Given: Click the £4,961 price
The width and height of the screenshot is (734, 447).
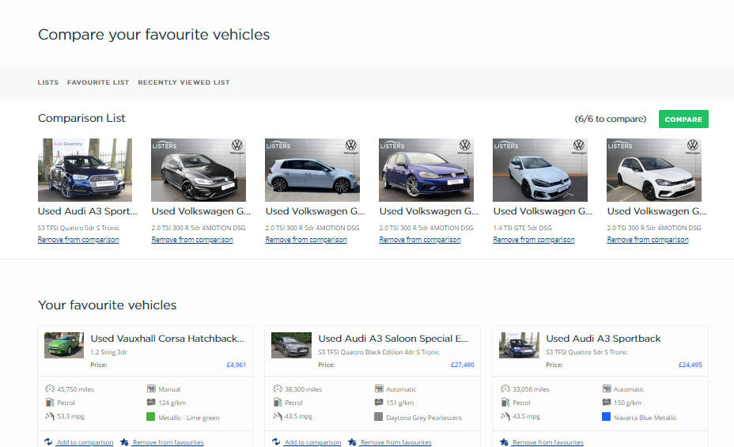Looking at the screenshot, I should click(x=236, y=365).
